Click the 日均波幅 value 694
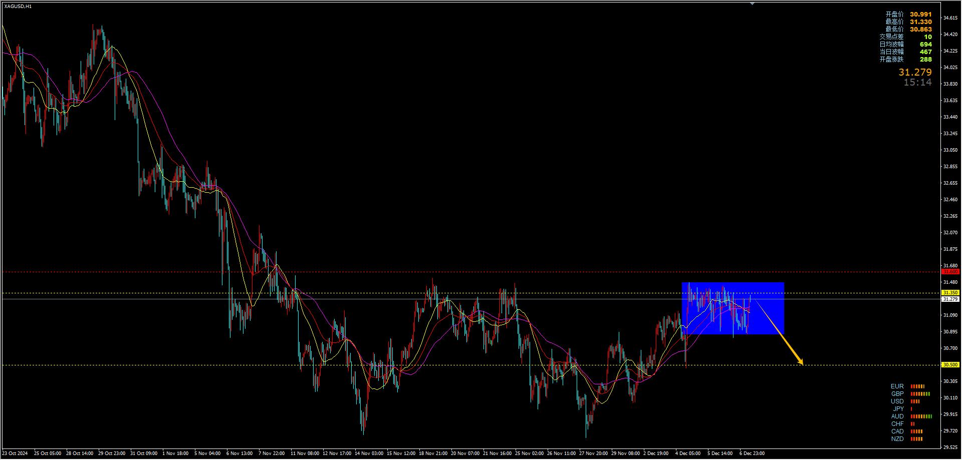The width and height of the screenshot is (962, 460). [x=926, y=45]
